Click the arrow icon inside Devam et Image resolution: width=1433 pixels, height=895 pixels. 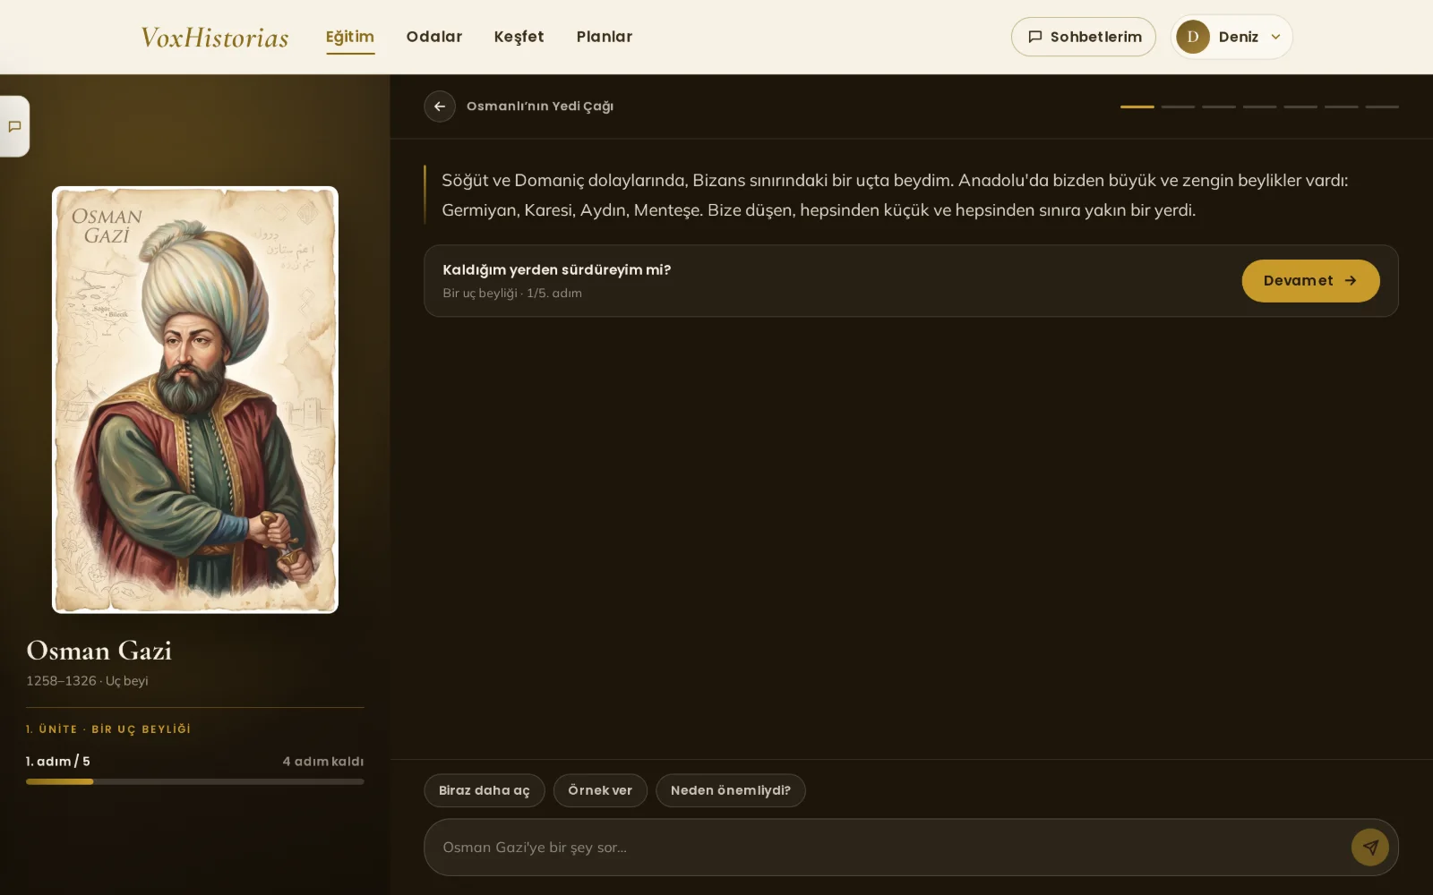[x=1351, y=281]
